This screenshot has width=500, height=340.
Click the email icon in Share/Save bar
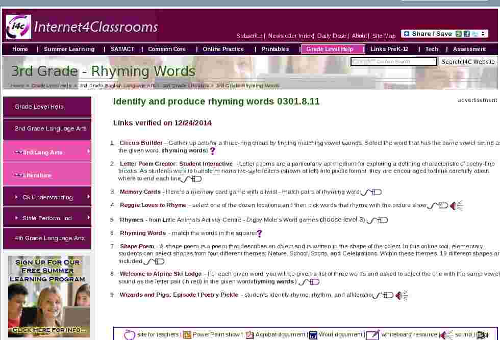point(459,34)
